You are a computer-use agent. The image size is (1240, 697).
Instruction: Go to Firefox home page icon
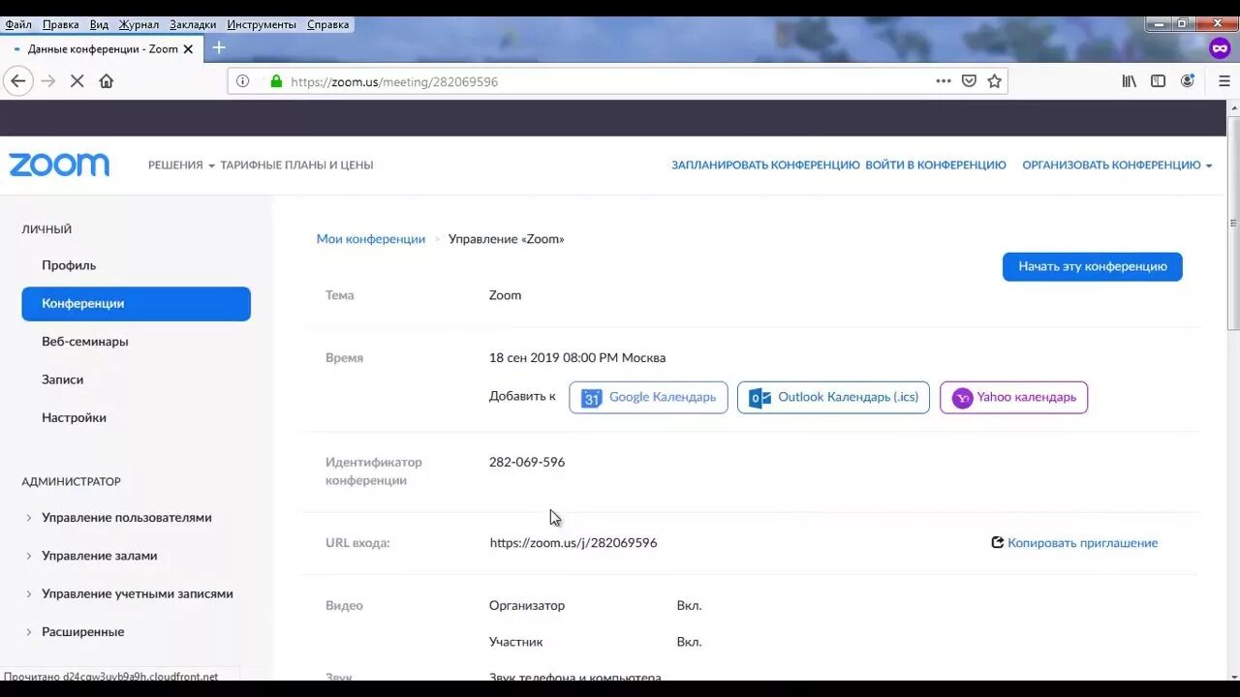(x=107, y=81)
